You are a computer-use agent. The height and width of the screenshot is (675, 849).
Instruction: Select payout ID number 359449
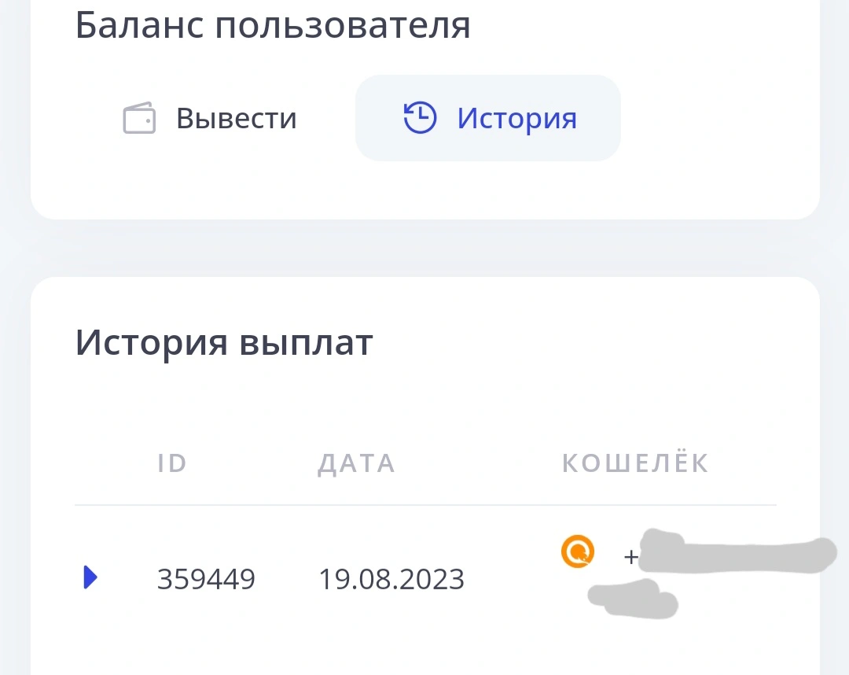(206, 578)
